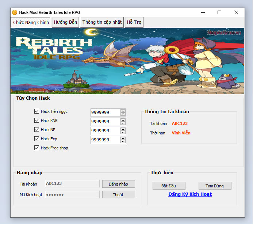Switch to the Chức Năng Chính tab

point(31,22)
